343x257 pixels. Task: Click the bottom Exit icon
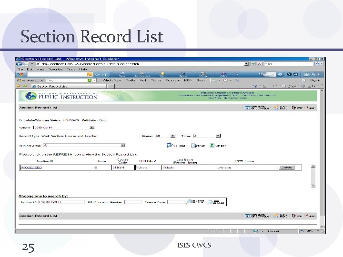tap(297, 216)
